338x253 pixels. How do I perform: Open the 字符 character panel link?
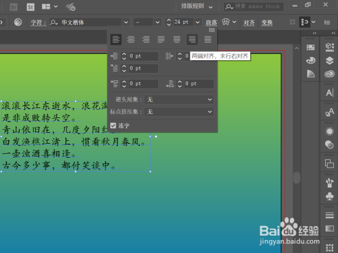pyautogui.click(x=39, y=22)
